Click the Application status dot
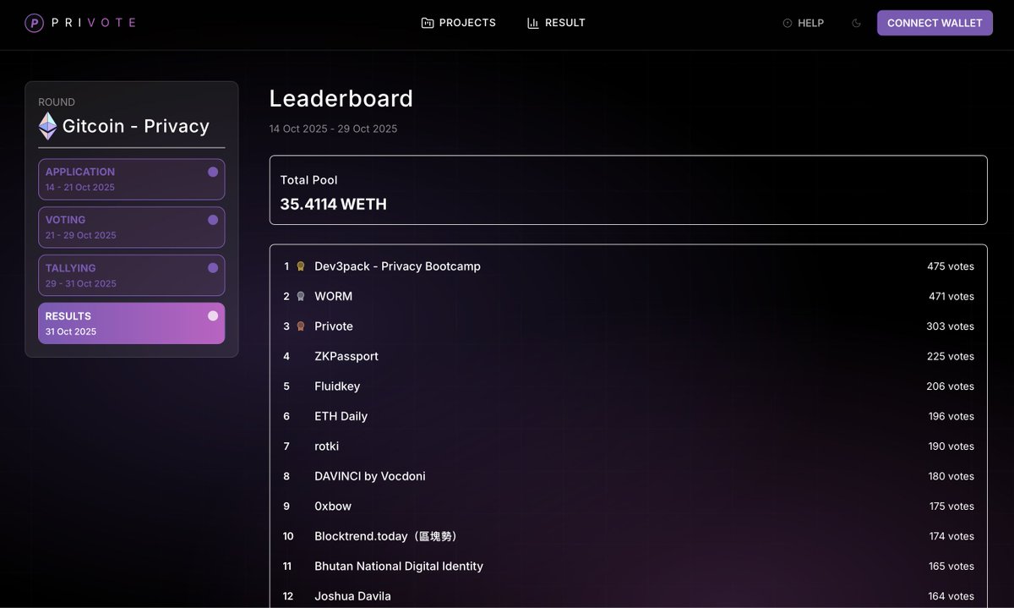The height and width of the screenshot is (608, 1014). (x=213, y=172)
